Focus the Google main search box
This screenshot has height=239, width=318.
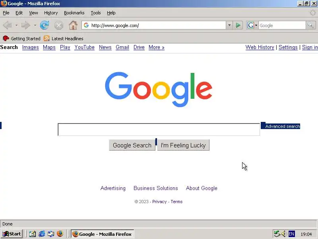coord(159,129)
